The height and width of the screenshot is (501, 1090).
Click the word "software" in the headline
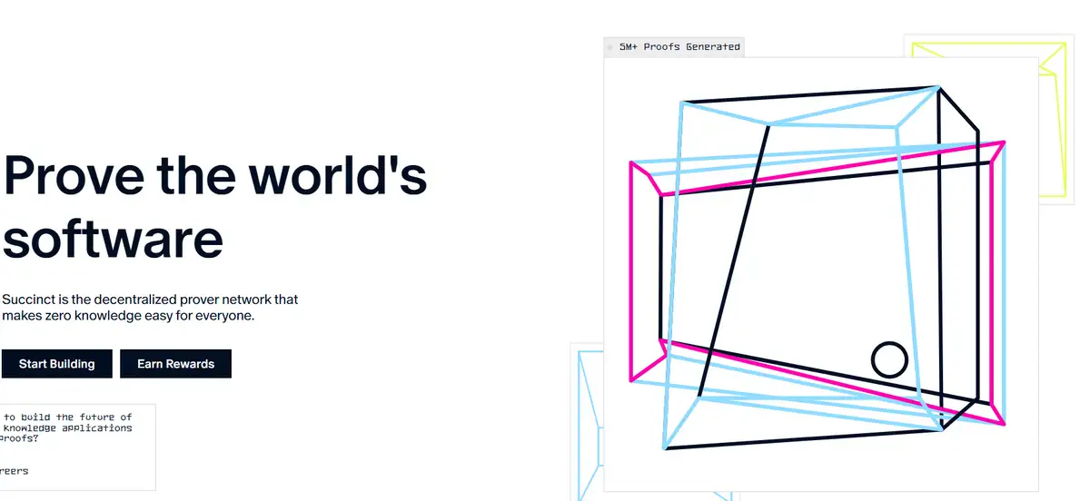click(113, 239)
